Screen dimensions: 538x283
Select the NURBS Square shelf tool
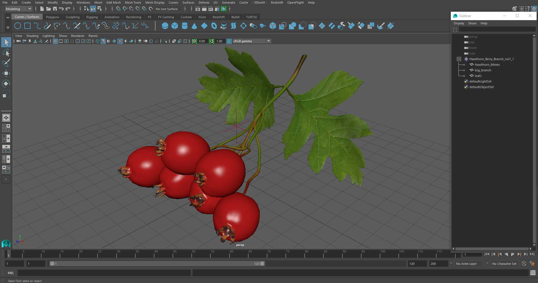point(27,26)
